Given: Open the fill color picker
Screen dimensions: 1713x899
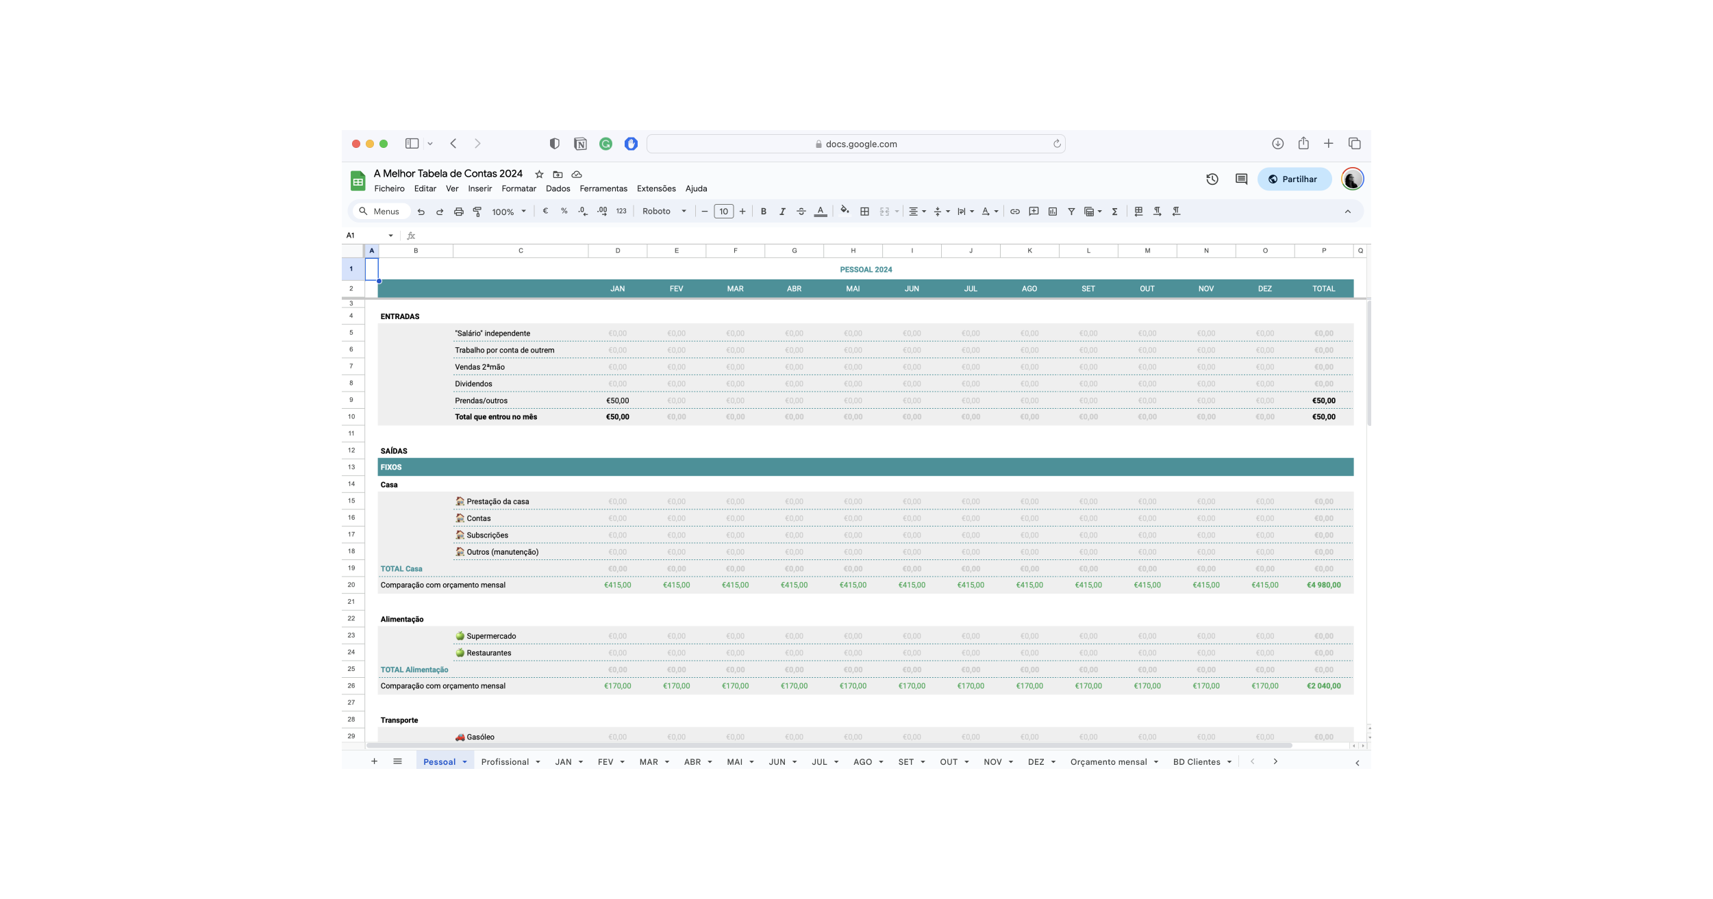Looking at the screenshot, I should pyautogui.click(x=845, y=211).
